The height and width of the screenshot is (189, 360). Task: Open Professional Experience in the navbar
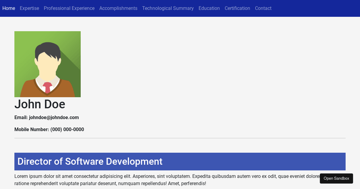point(69,8)
